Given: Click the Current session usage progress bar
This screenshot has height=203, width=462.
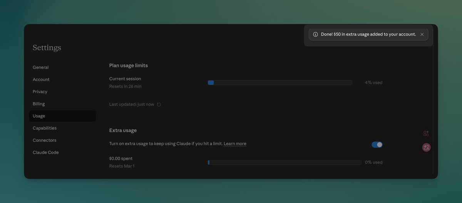Looking at the screenshot, I should tap(280, 82).
